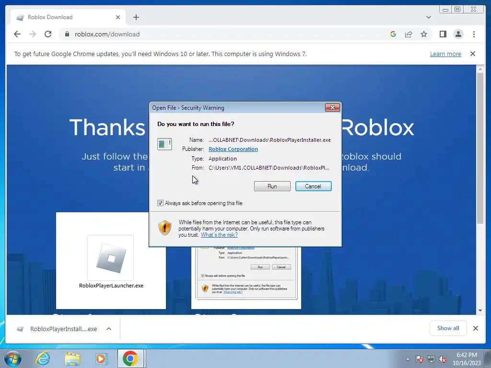Click the forward navigation arrow
491x368 pixels.
tap(33, 34)
